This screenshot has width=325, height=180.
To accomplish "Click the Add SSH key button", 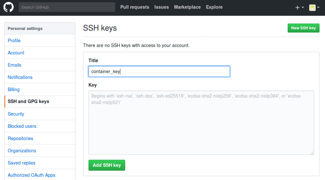I will [107, 165].
